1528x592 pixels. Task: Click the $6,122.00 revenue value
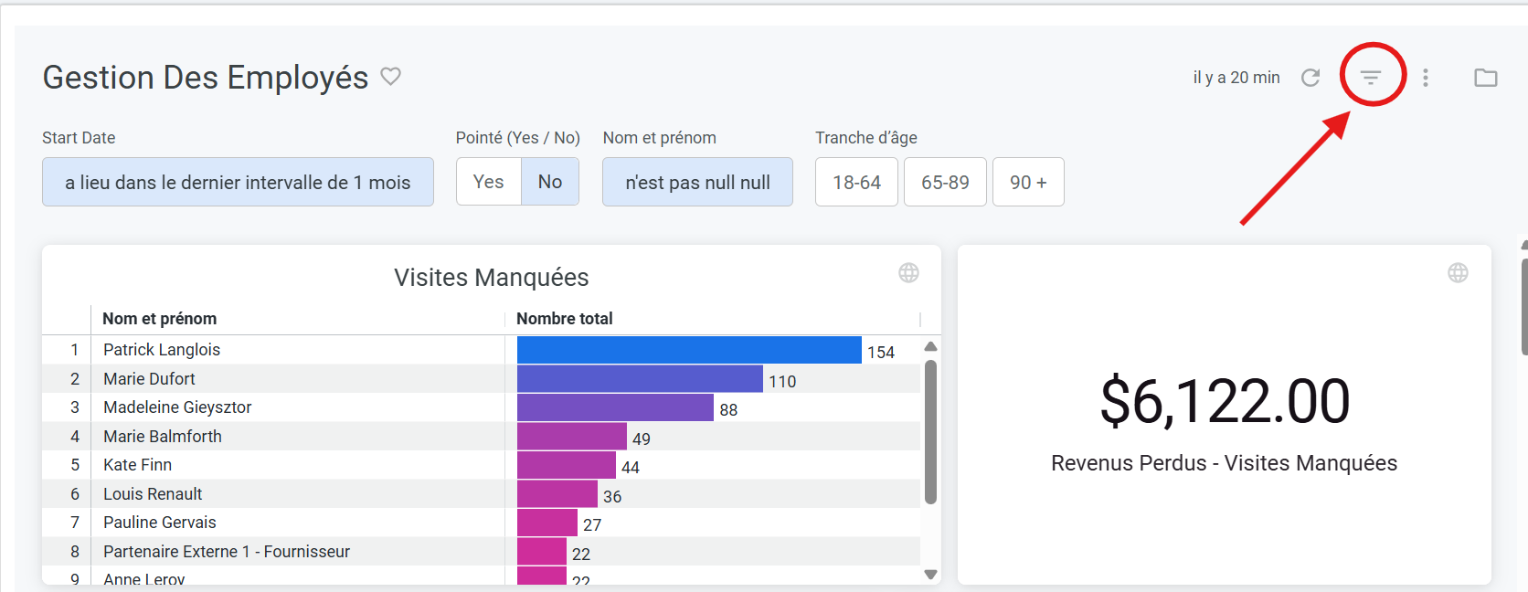[1225, 401]
